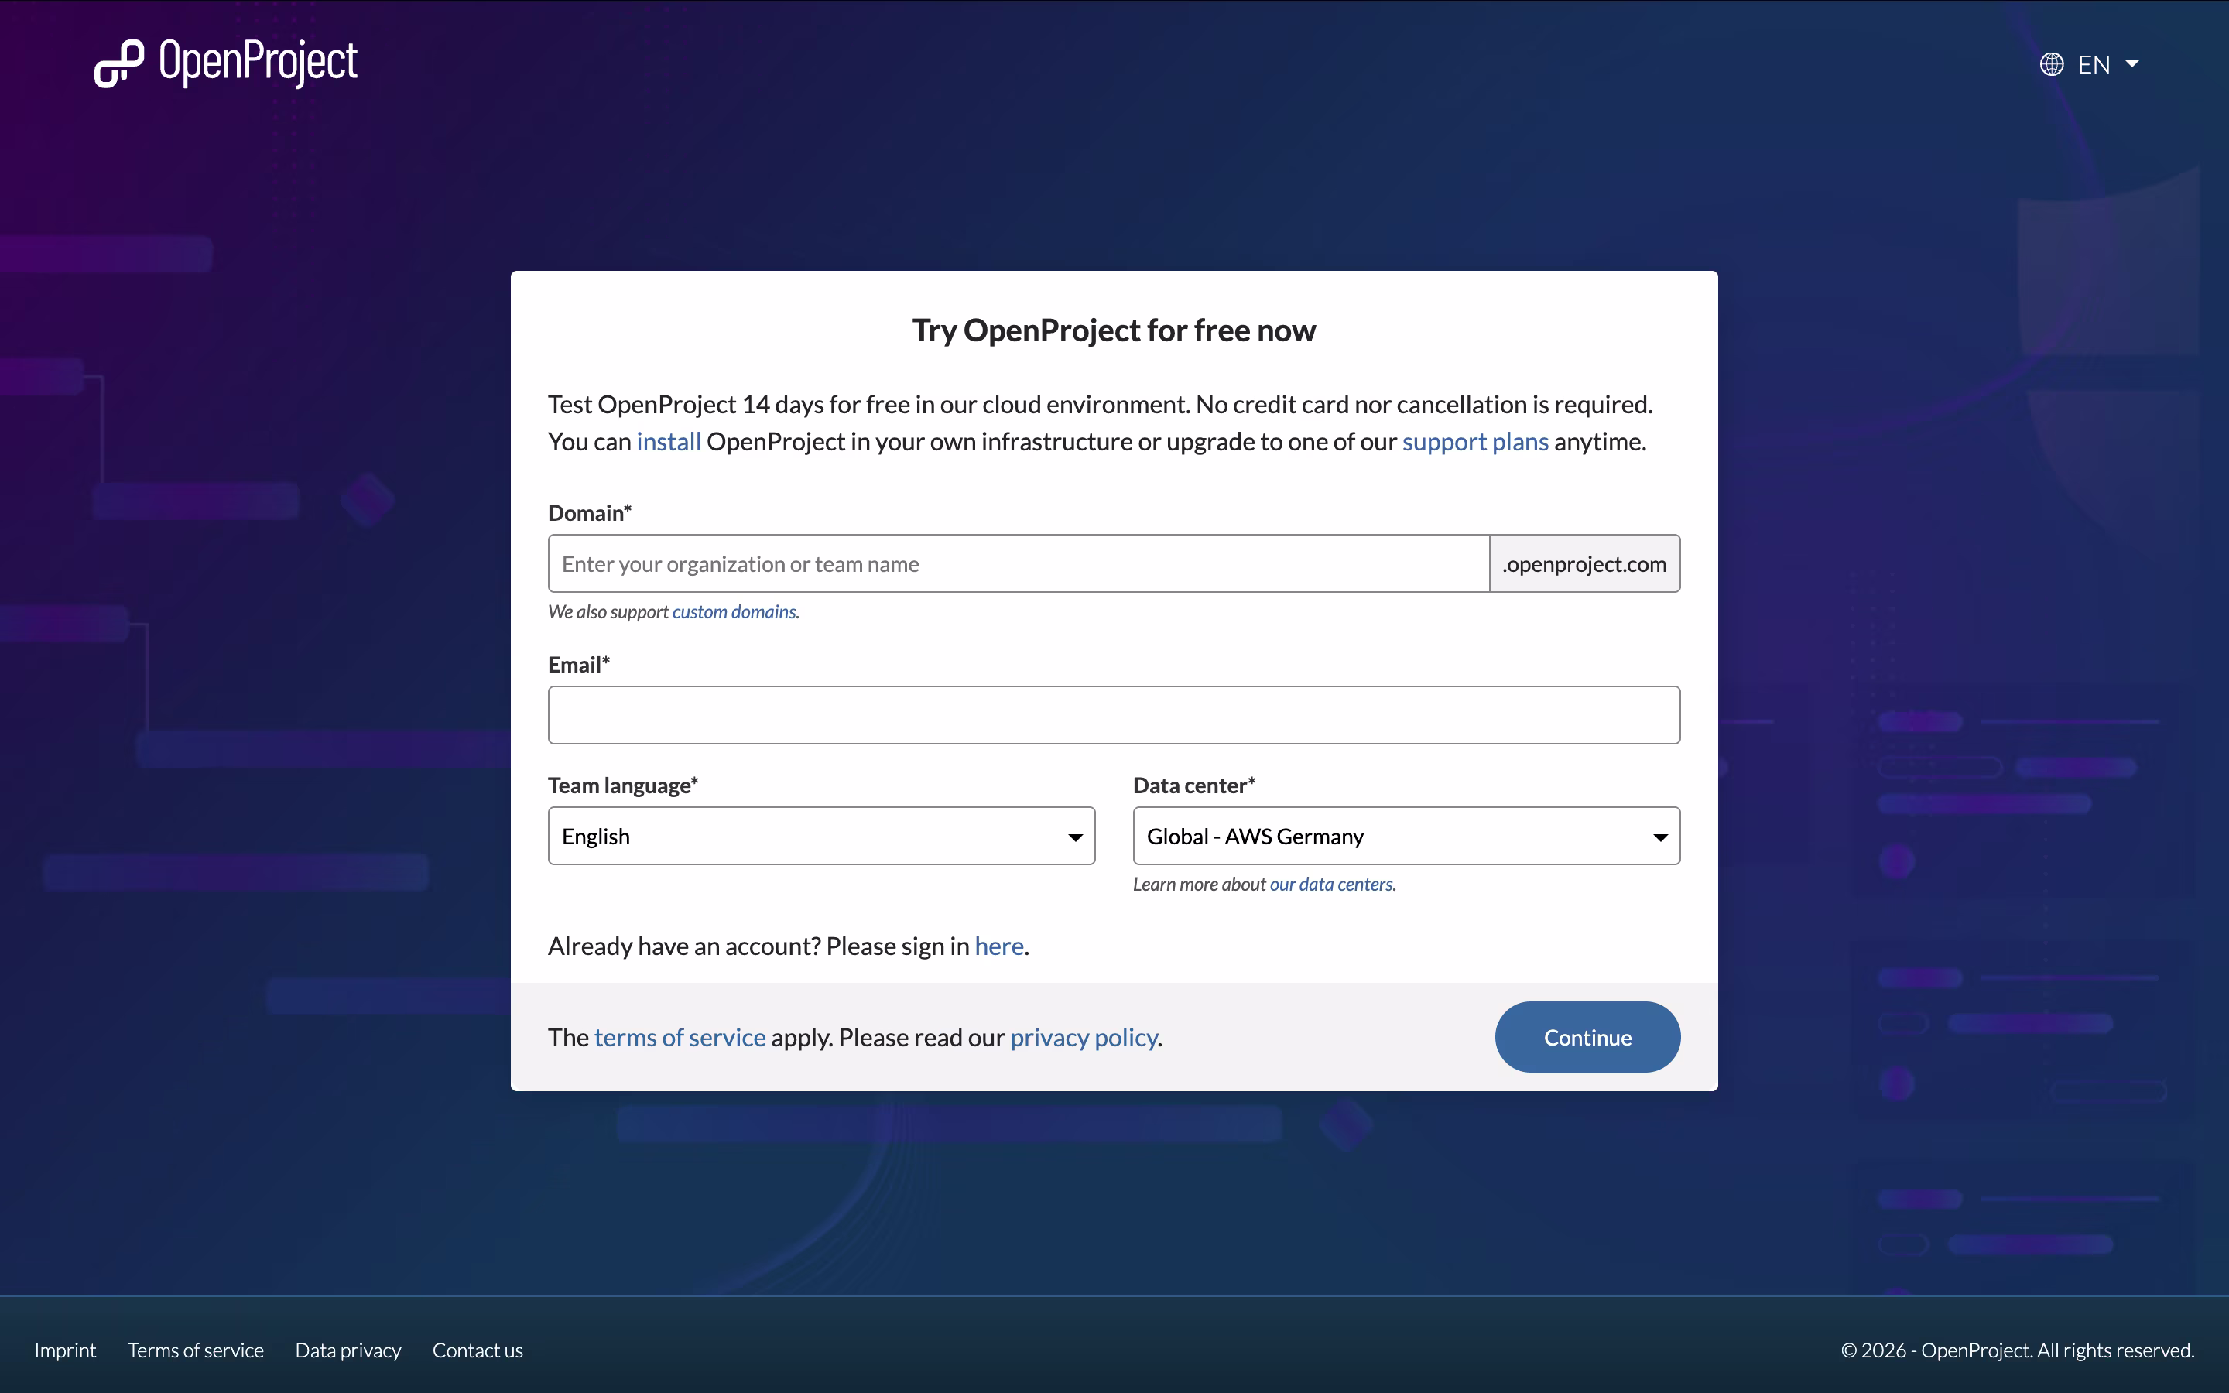This screenshot has height=1393, width=2229.
Task: Expand the Team language dropdown
Action: click(822, 836)
